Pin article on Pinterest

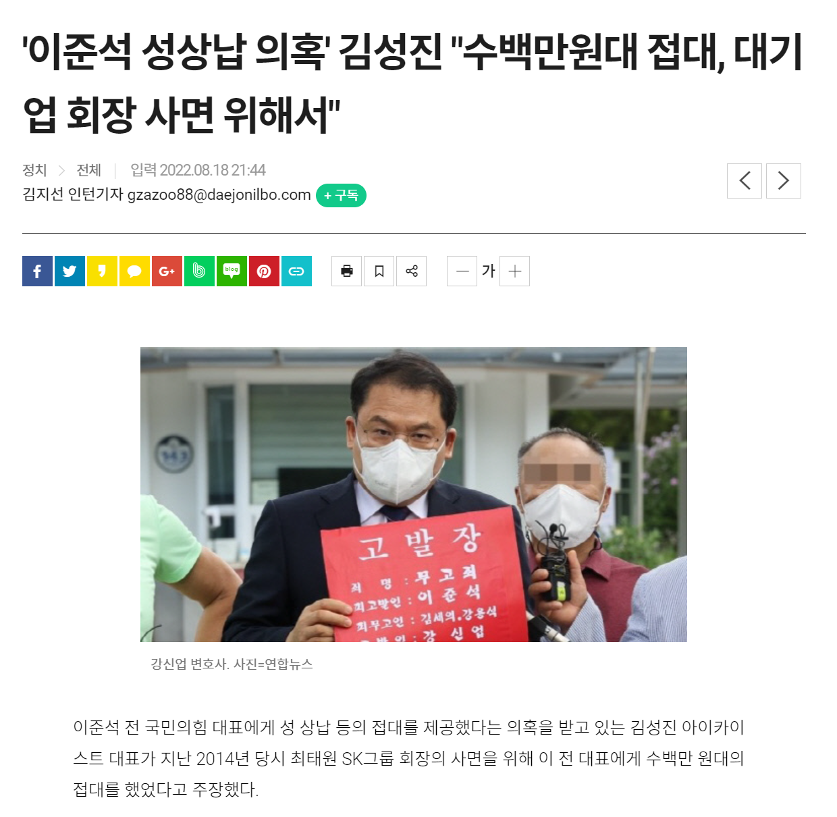click(x=264, y=271)
